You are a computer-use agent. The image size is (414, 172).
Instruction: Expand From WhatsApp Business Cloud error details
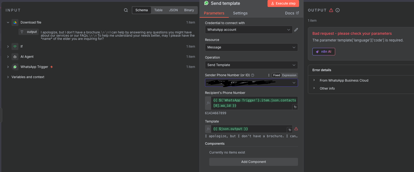(344, 80)
